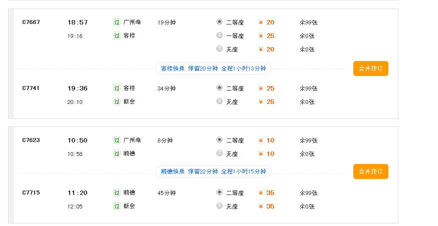Click the 过 icon beside 客桂 at 19:16

(x=117, y=35)
